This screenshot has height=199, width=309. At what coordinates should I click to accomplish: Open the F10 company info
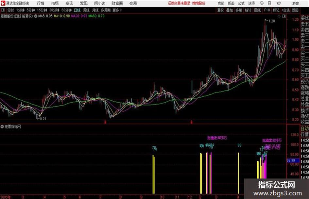(267, 10)
